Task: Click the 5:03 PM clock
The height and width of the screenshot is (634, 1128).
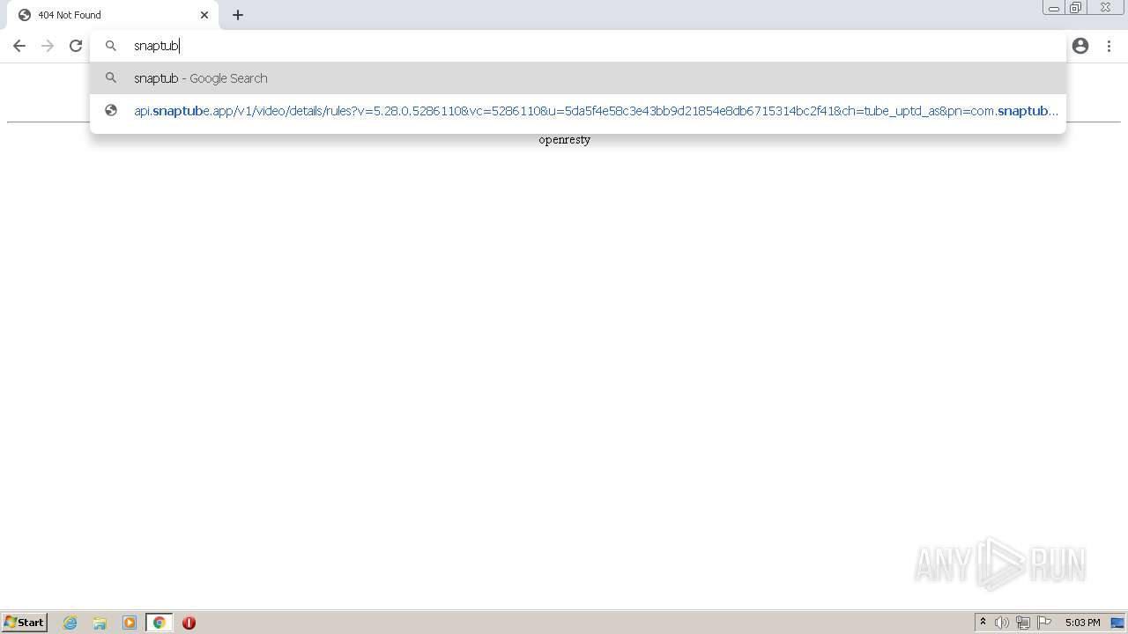Action: 1082,623
